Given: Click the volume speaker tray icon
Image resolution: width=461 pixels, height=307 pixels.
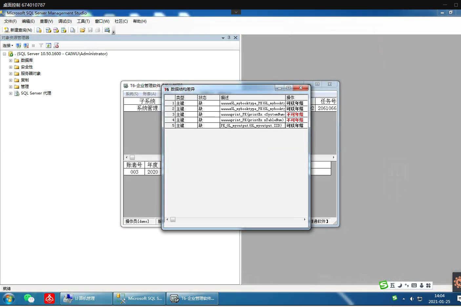Looking at the screenshot, I should coord(411,299).
